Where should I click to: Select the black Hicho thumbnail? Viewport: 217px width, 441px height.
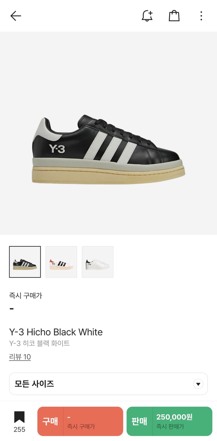click(x=25, y=262)
